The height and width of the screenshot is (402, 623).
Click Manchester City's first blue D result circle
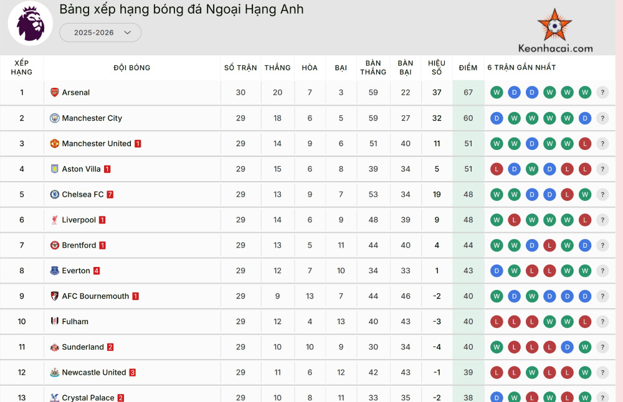point(497,118)
